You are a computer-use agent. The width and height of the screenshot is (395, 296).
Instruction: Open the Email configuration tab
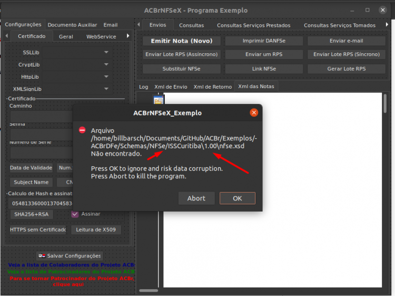111,25
